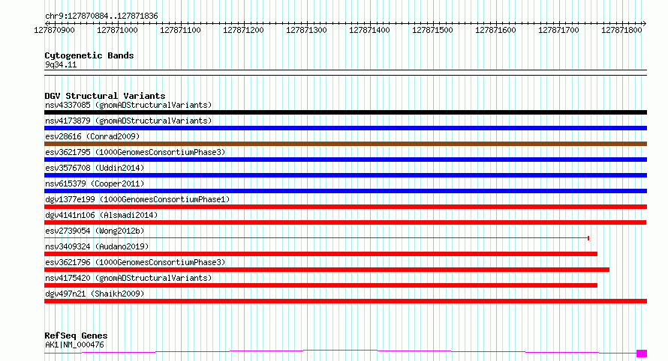The width and height of the screenshot is (668, 361).
Task: Select variant label nsv615379 (Cooper2011)
Action: (95, 183)
